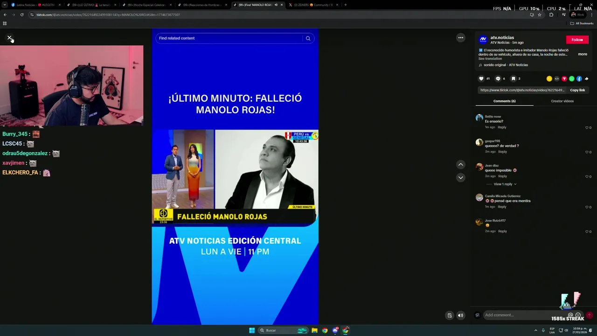
Task: Like the video with the heart icon
Action: 481,79
